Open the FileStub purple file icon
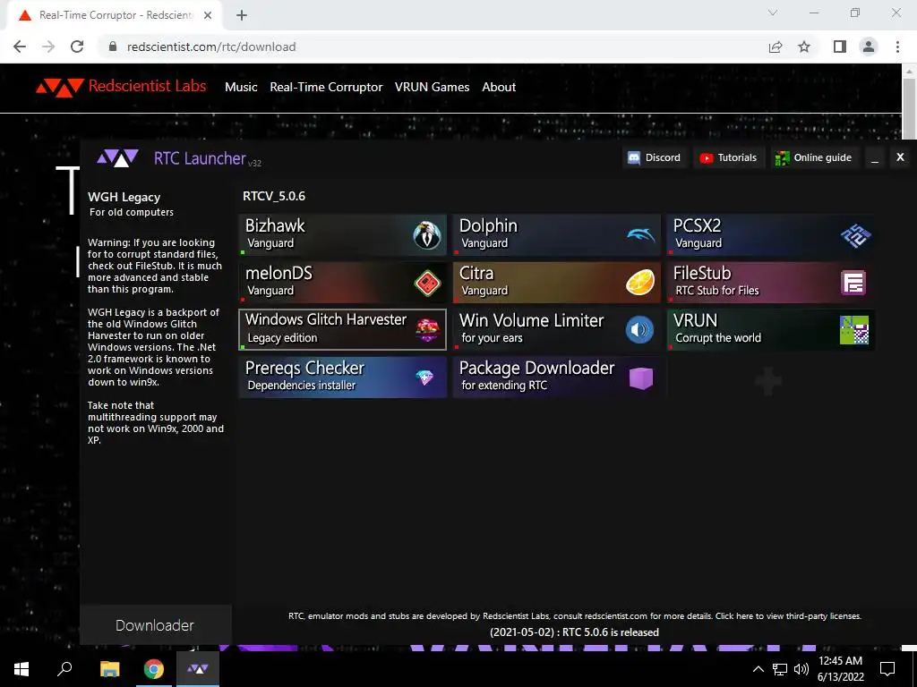The width and height of the screenshot is (917, 687). pos(853,283)
